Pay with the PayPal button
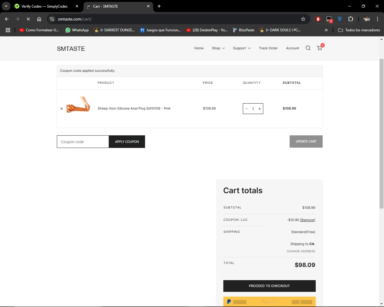Screen dimensions: 384x307 pyautogui.click(x=269, y=302)
